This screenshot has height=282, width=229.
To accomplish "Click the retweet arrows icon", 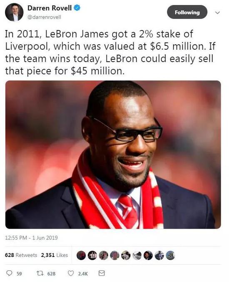I will click(x=40, y=273).
